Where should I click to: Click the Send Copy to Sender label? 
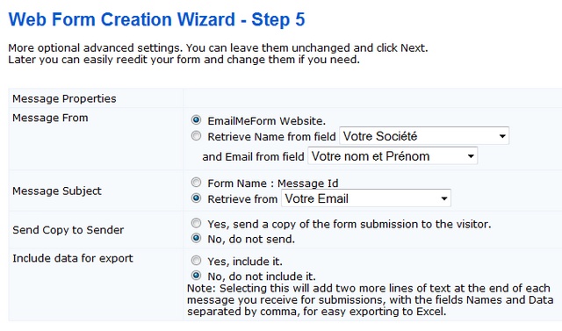(68, 230)
